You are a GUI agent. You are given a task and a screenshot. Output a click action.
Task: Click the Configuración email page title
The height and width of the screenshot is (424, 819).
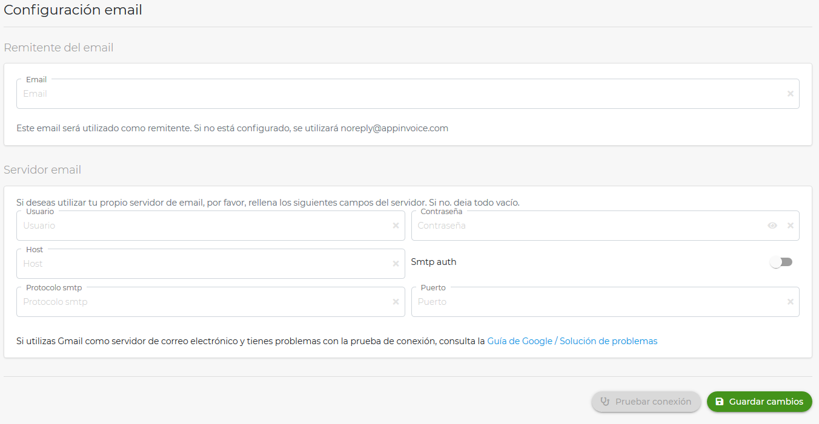point(73,10)
